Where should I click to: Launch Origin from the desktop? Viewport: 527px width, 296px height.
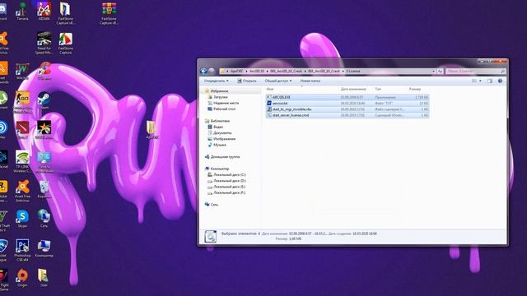(x=22, y=278)
